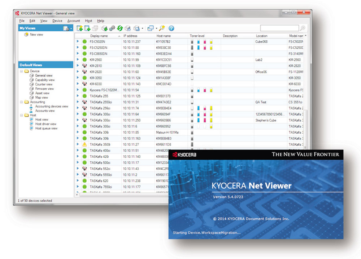Image resolution: width=361 pixels, height=259 pixels.
Task: Collapse the Device folder in Default Views
Action: pyautogui.click(x=21, y=71)
